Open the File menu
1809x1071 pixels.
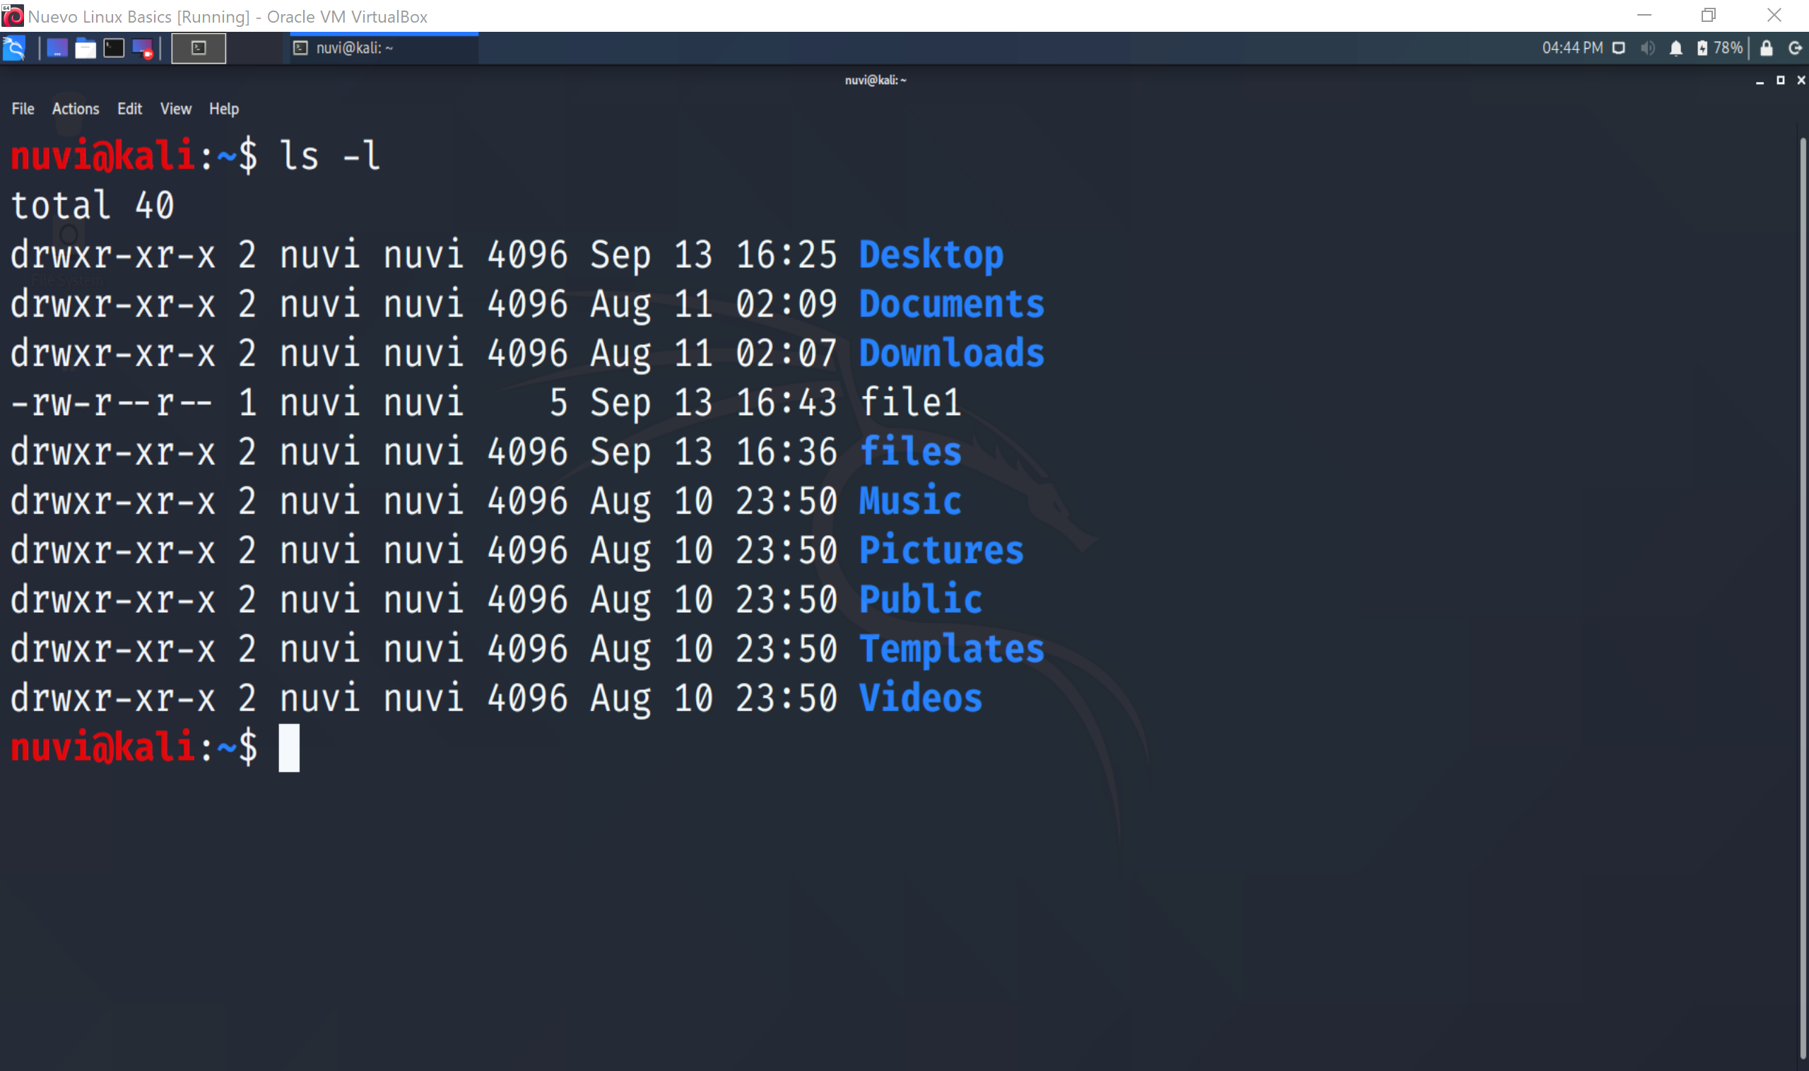pyautogui.click(x=22, y=108)
